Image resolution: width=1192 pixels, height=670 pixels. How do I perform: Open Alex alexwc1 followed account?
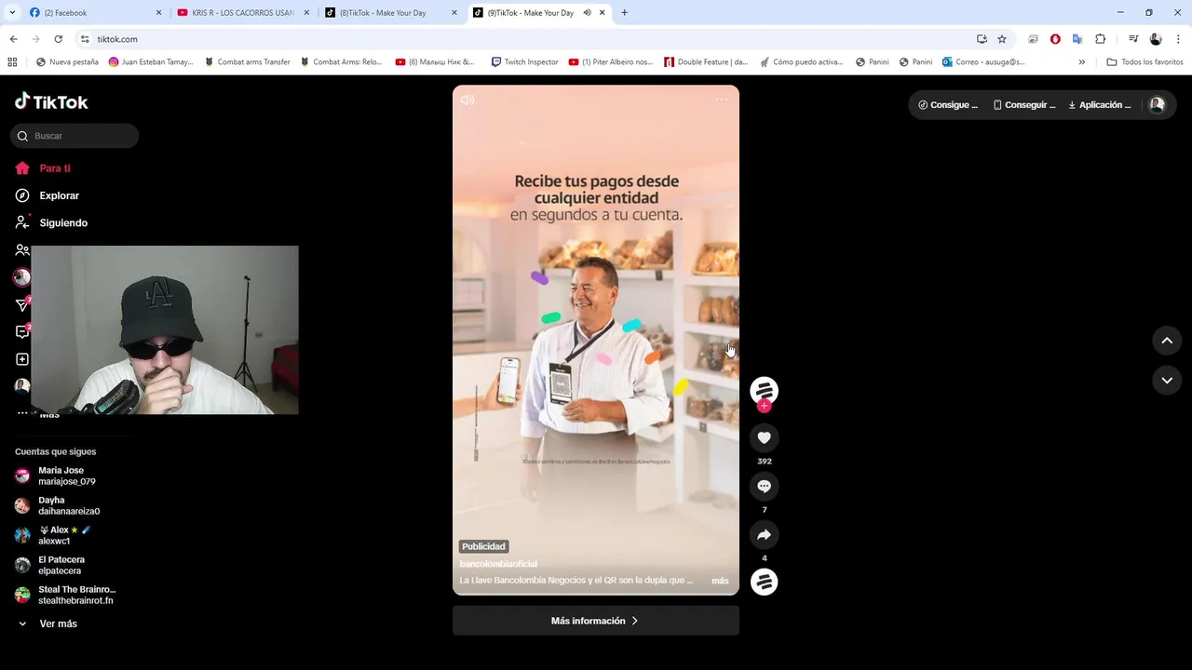[x=65, y=535]
